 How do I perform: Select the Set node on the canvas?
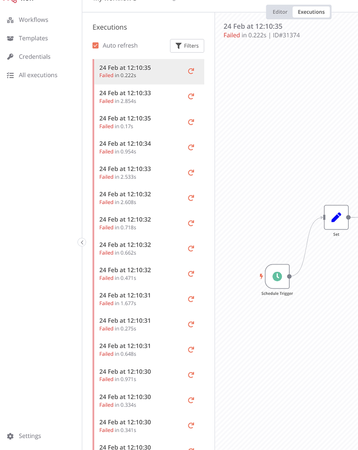[336, 217]
